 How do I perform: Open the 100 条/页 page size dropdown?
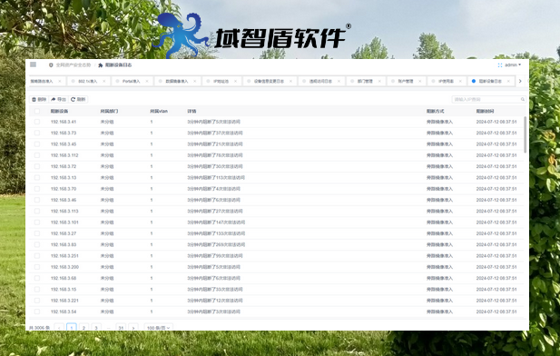tap(159, 328)
